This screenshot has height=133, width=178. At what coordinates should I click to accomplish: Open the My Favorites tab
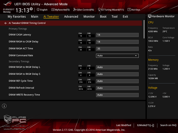tap(17, 17)
